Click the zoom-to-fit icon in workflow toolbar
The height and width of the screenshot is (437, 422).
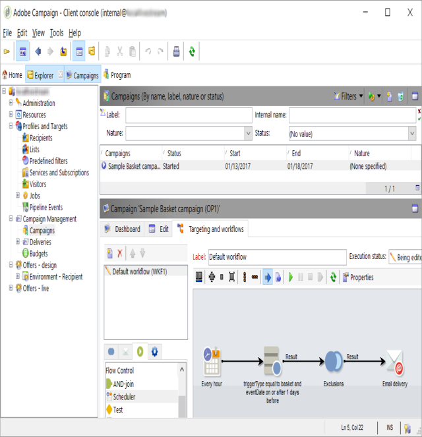pyautogui.click(x=212, y=277)
